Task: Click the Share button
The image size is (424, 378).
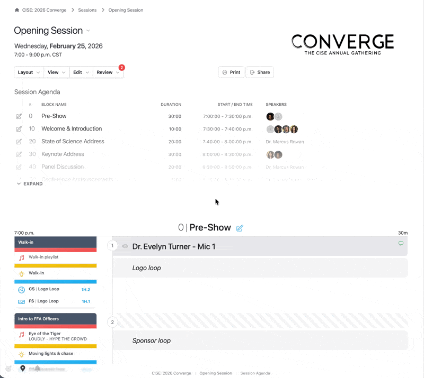Action: pyautogui.click(x=260, y=72)
